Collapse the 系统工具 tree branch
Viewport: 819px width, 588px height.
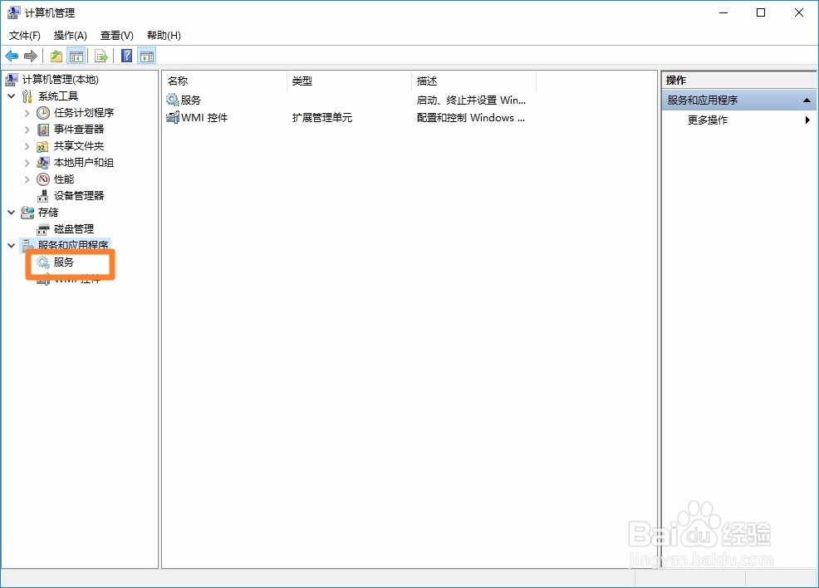tap(12, 96)
